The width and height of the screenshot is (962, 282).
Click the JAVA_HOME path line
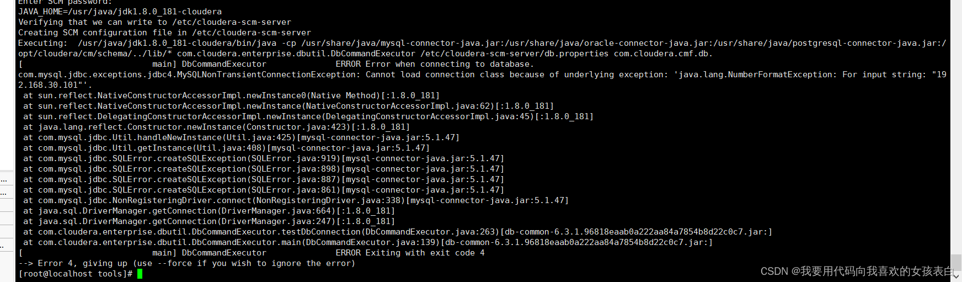[120, 12]
